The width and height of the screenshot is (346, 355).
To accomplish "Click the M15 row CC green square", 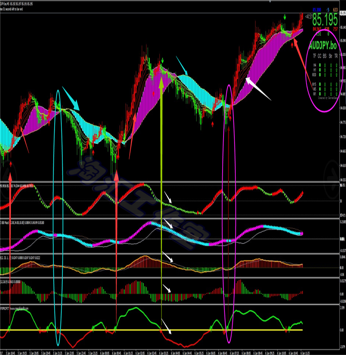I will (x=320, y=84).
